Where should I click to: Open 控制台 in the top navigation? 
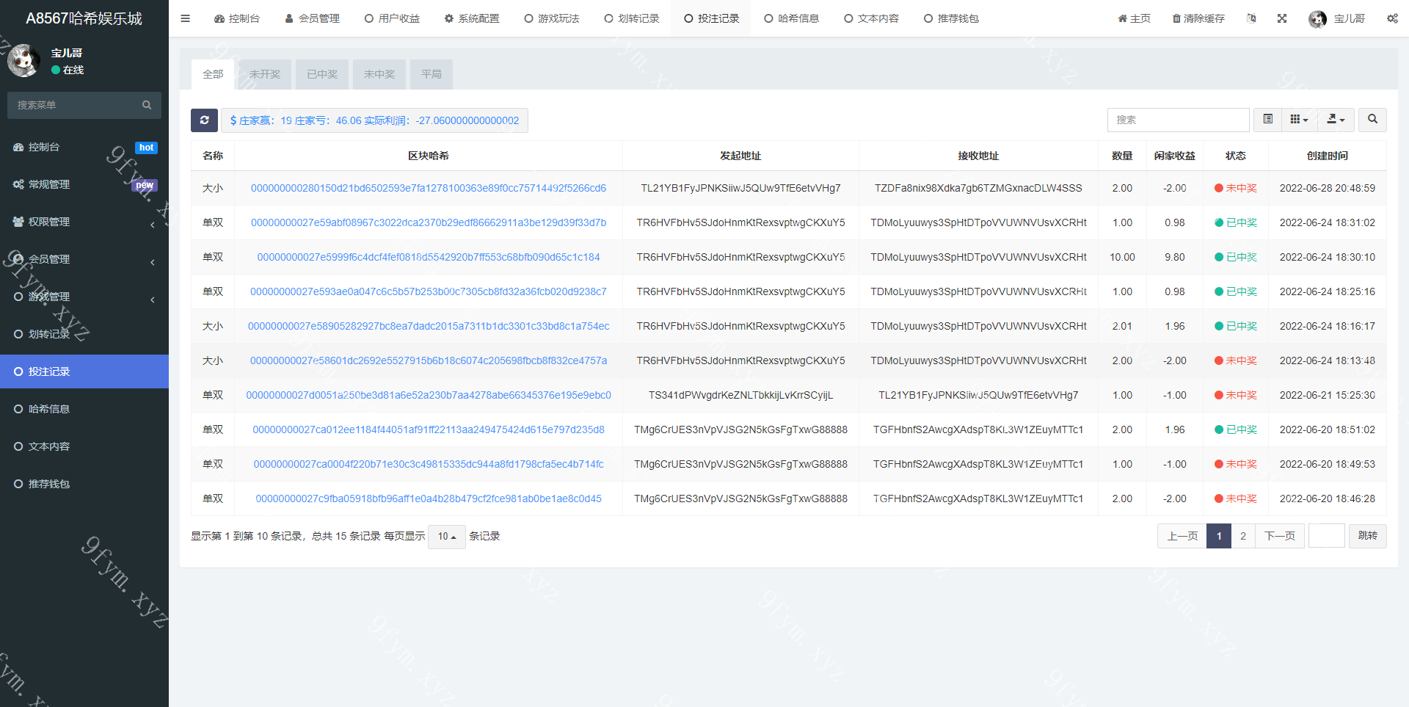pos(236,18)
